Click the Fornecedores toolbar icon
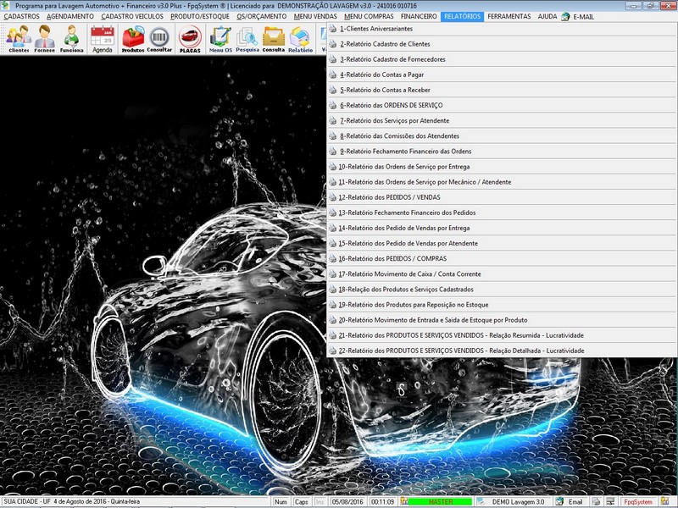Viewport: 678px width, 508px height. [x=45, y=39]
